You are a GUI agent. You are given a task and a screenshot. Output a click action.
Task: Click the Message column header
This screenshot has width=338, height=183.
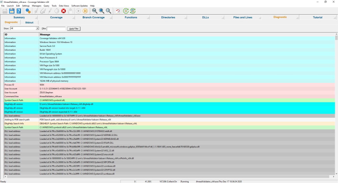click(187, 35)
